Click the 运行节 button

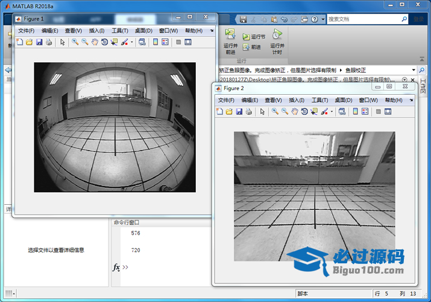tap(254, 37)
